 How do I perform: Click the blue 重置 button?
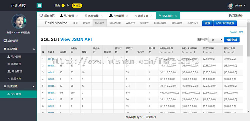point(207,23)
